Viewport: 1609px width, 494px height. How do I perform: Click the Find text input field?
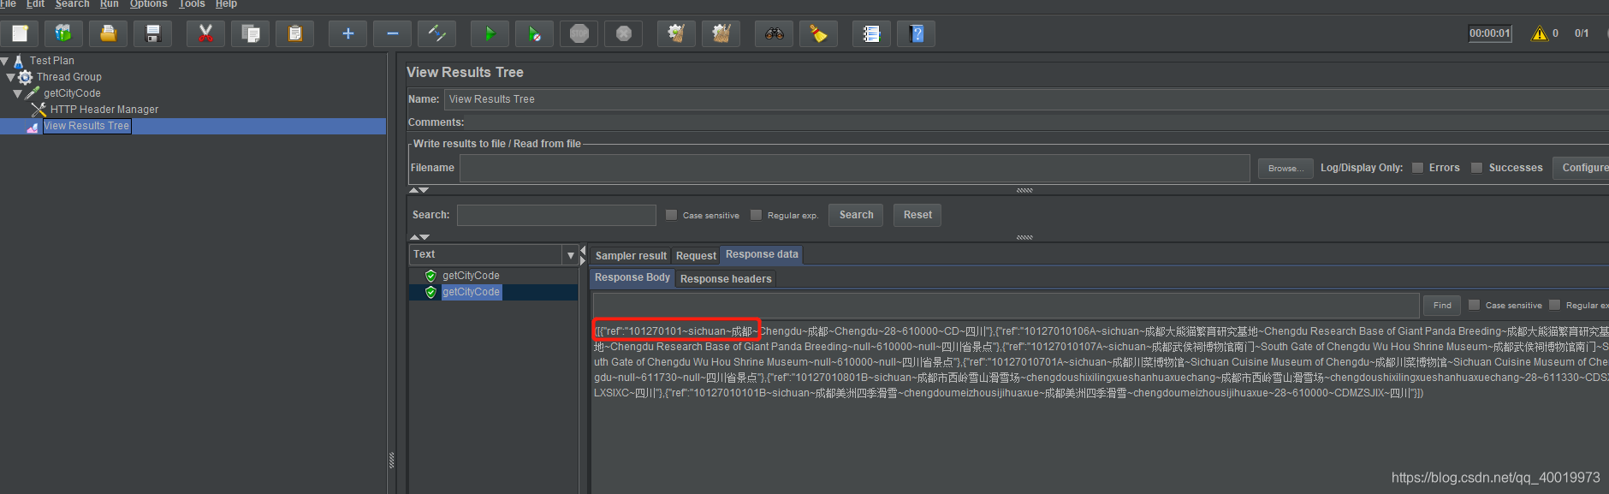[1006, 305]
